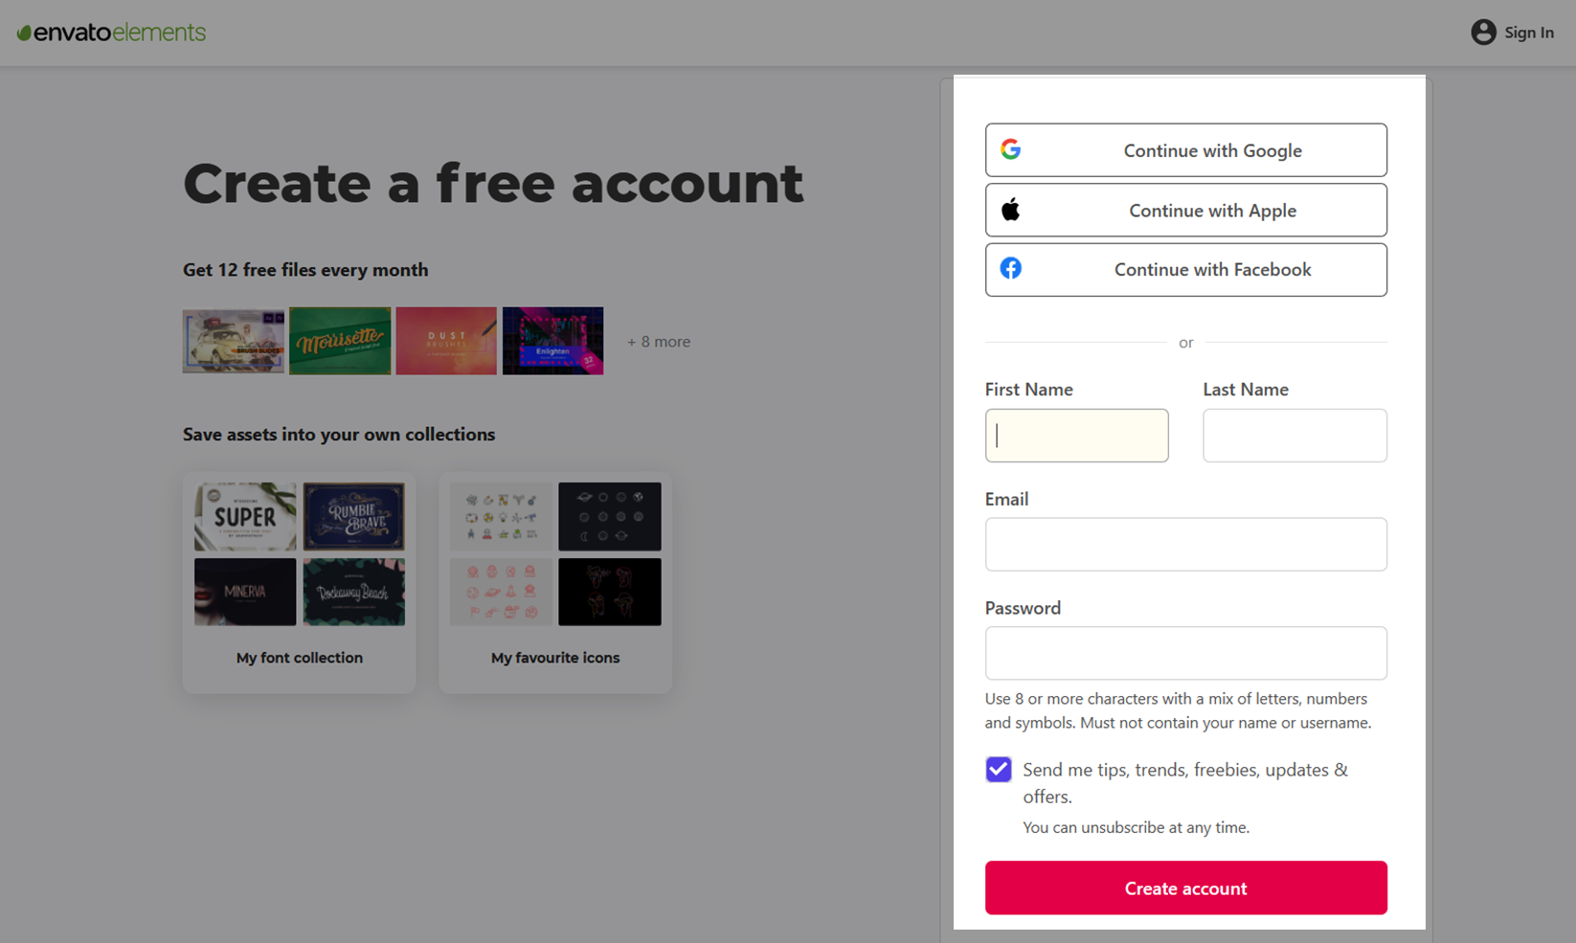
Task: Click the Last Name input box
Action: [x=1295, y=436]
